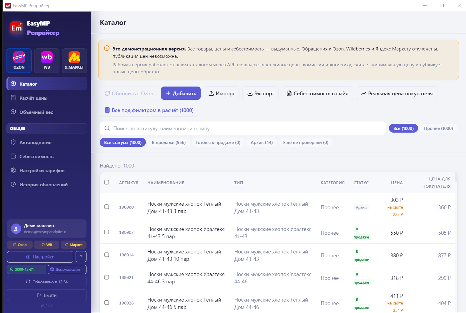Check the row for артикул 100014
Image resolution: width=466 pixels, height=313 pixels.
(x=107, y=255)
